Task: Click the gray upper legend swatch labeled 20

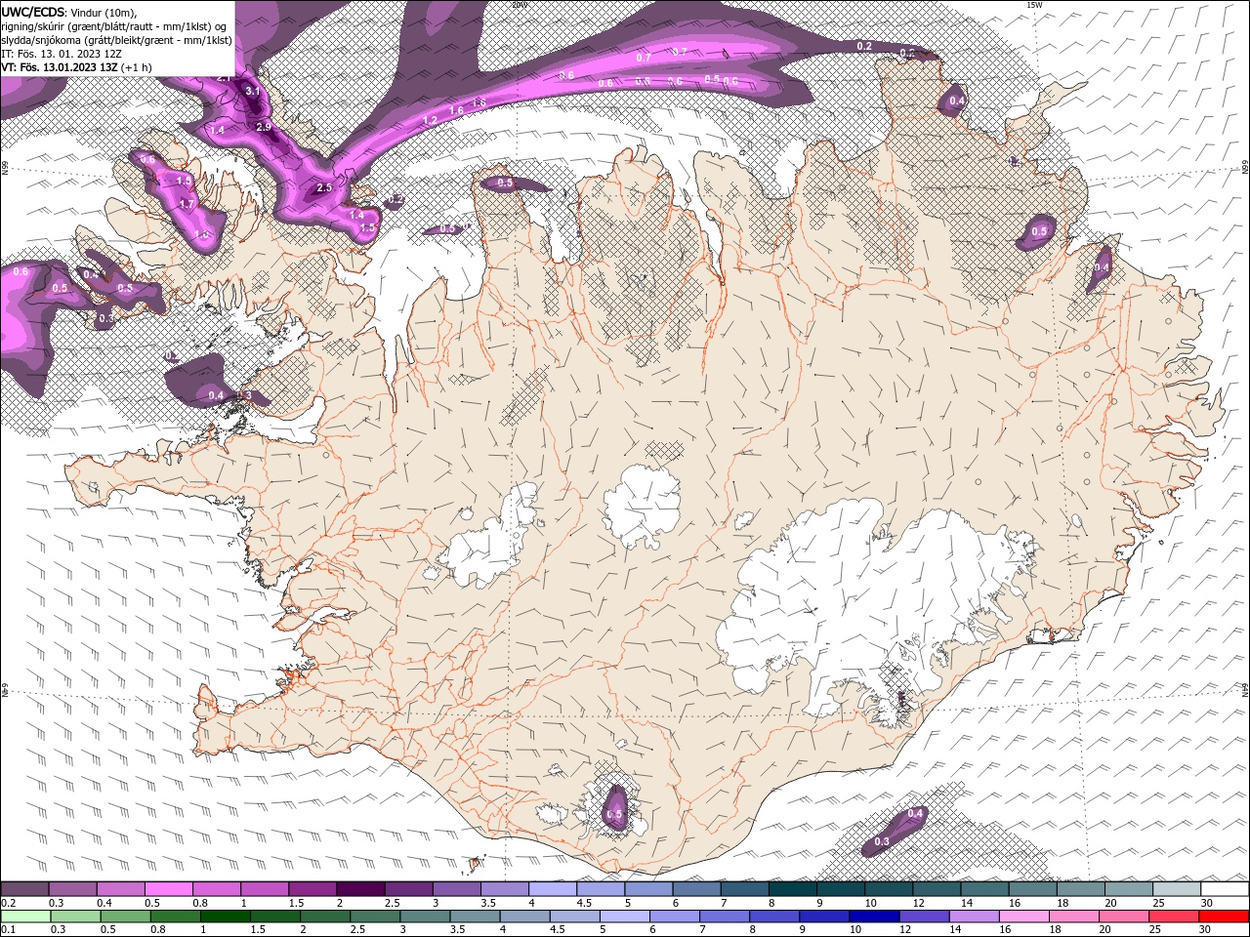Action: 1129,889
